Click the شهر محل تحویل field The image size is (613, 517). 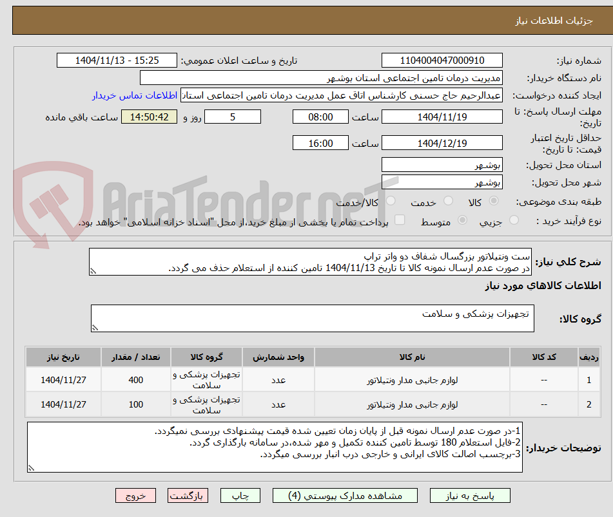[x=442, y=182]
